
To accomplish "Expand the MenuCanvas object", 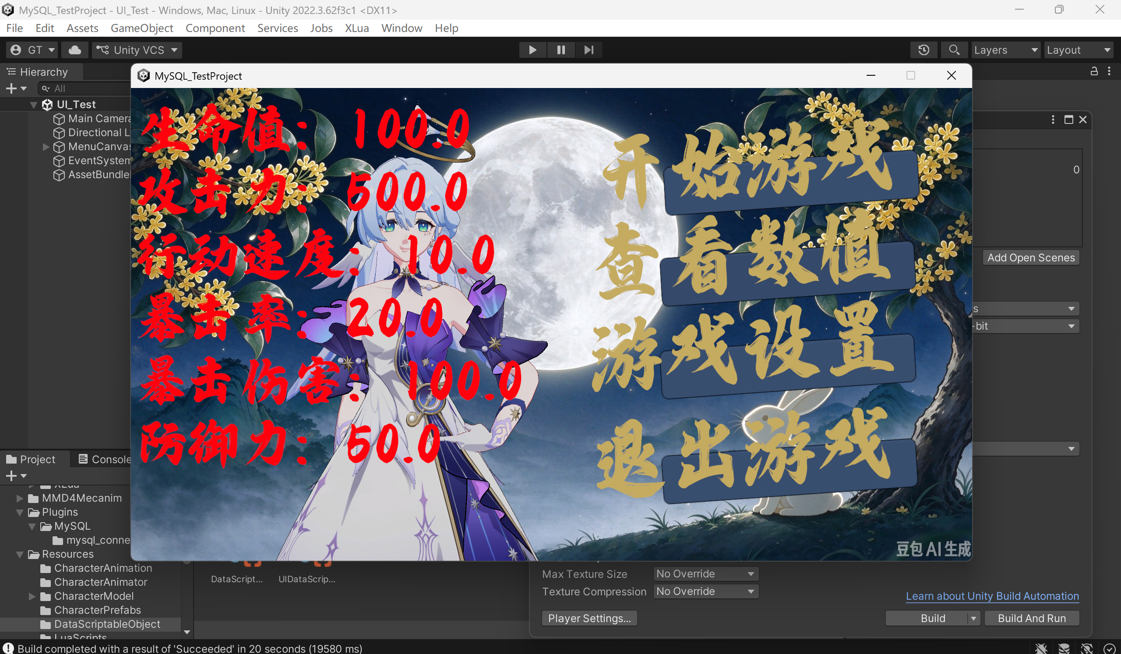I will pos(46,147).
